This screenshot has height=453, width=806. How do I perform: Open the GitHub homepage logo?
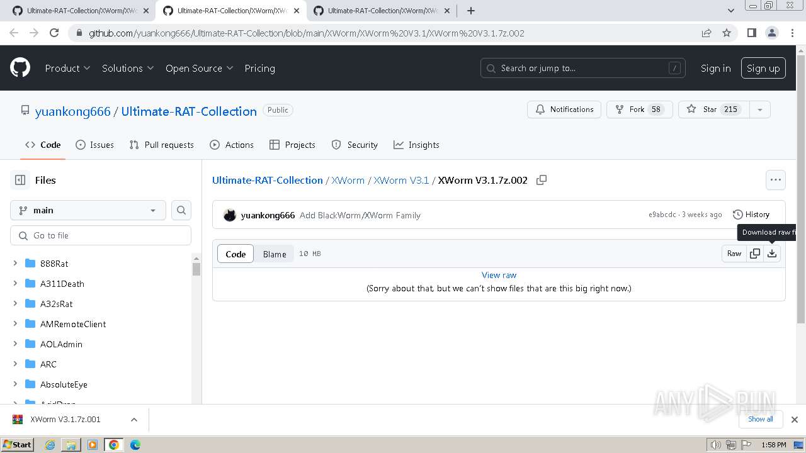pyautogui.click(x=20, y=68)
